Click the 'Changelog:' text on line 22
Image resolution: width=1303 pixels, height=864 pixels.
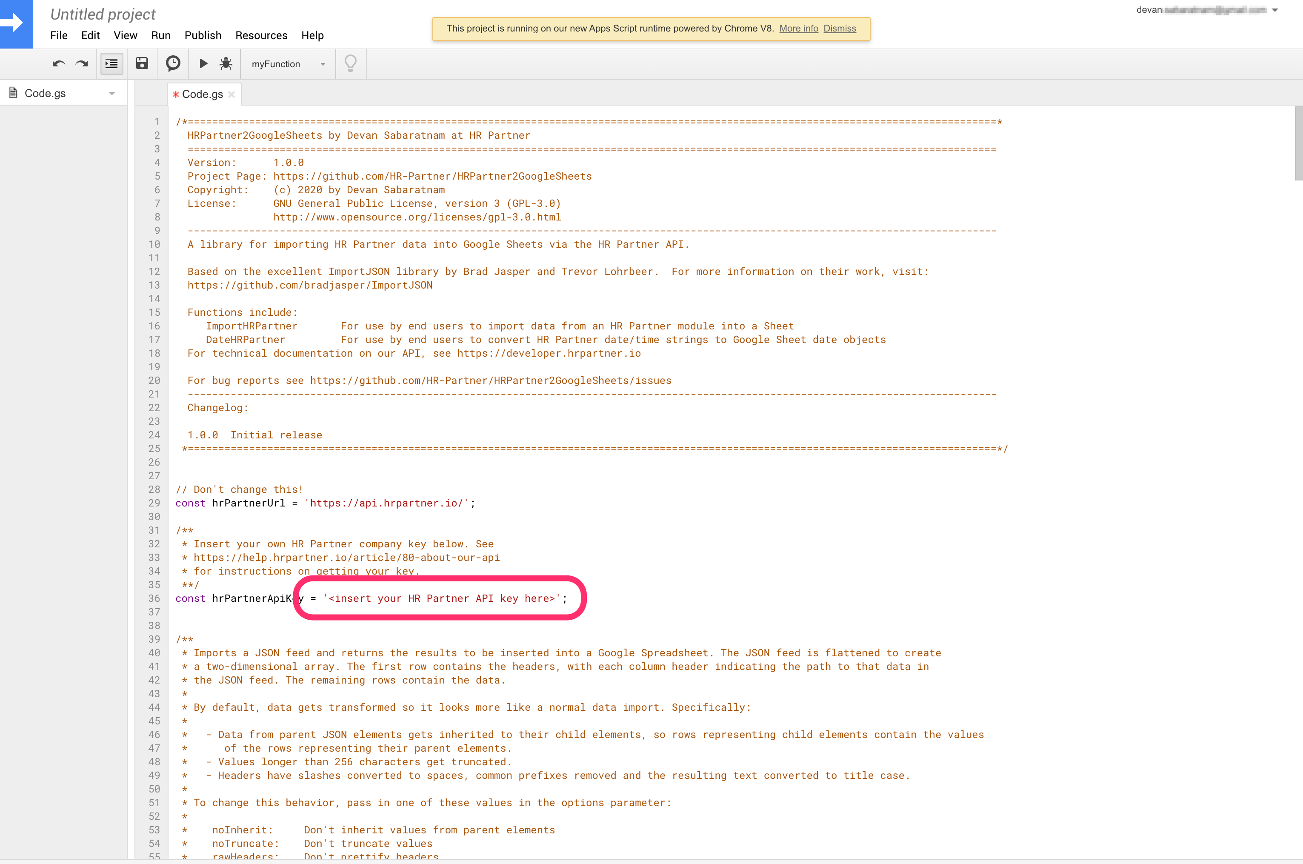pos(217,408)
